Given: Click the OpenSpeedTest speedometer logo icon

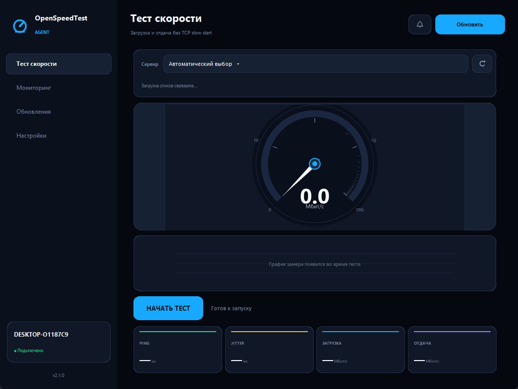Looking at the screenshot, I should 20,26.
